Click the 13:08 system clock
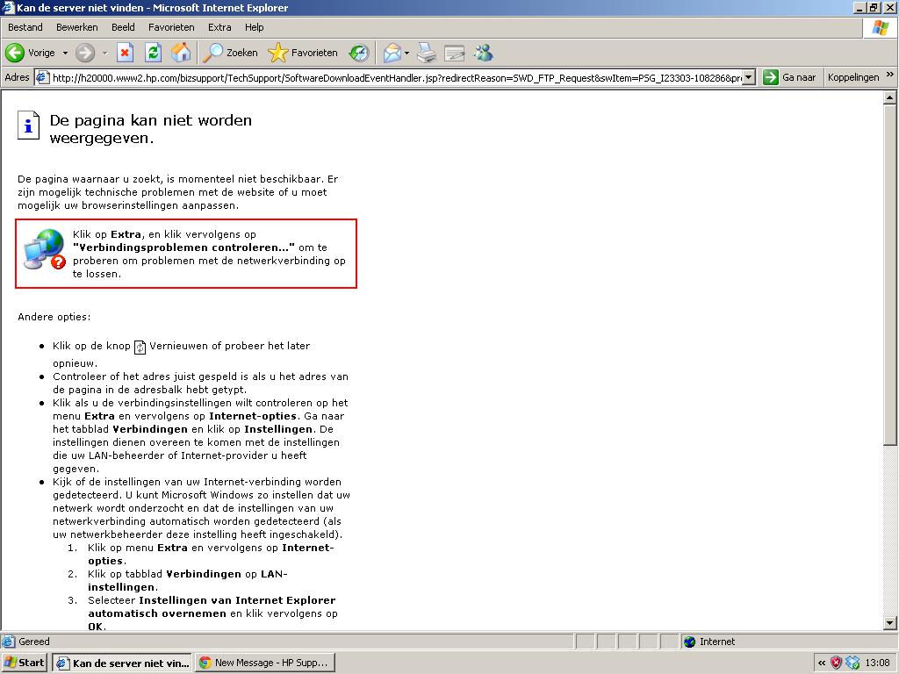Viewport: 899px width, 674px height. coord(877,663)
